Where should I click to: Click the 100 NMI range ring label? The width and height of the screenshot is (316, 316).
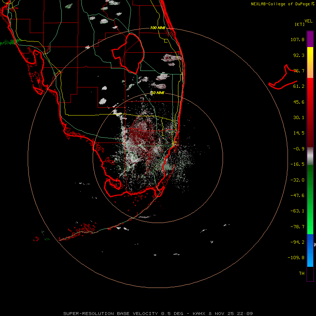pyautogui.click(x=158, y=28)
